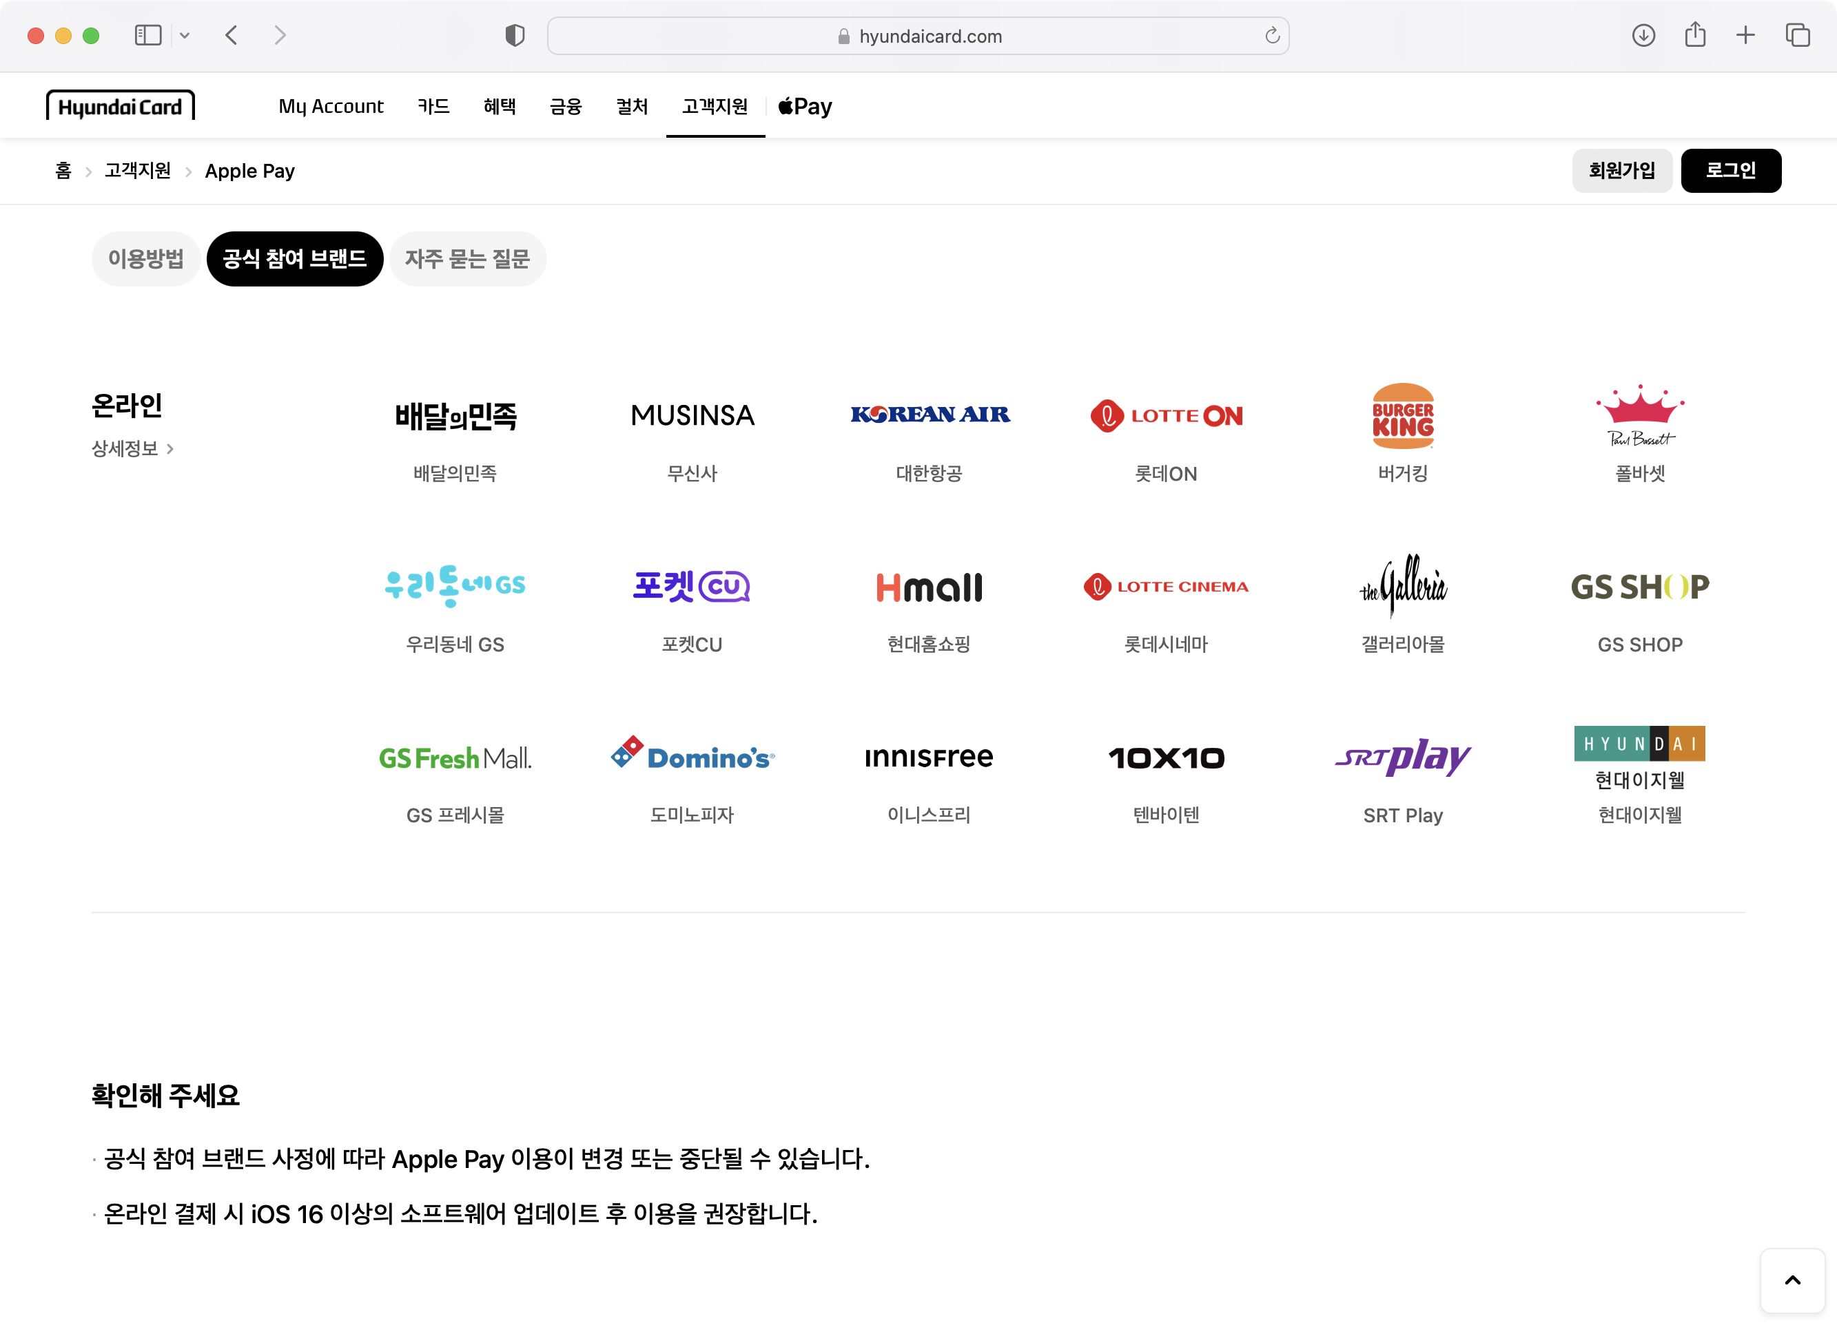
Task: Show the tab overview
Action: pos(1797,36)
